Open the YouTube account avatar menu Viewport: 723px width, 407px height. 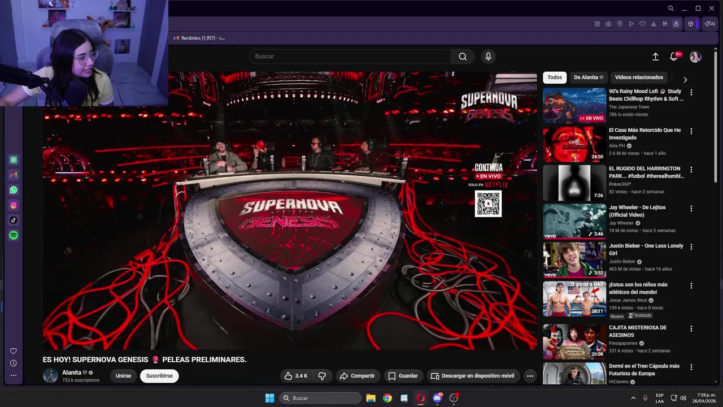pos(695,57)
